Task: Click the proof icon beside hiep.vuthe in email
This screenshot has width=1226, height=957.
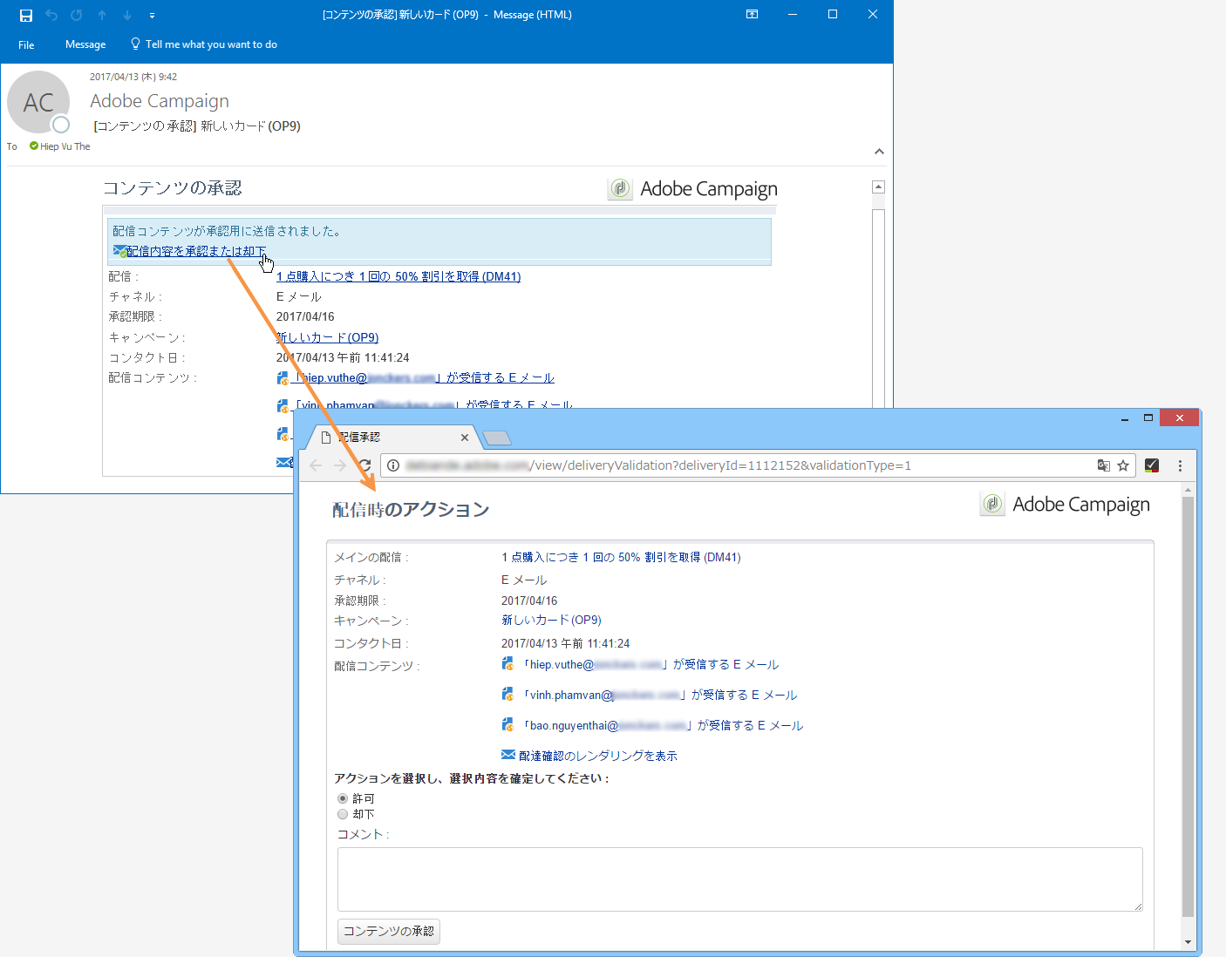Action: click(283, 378)
